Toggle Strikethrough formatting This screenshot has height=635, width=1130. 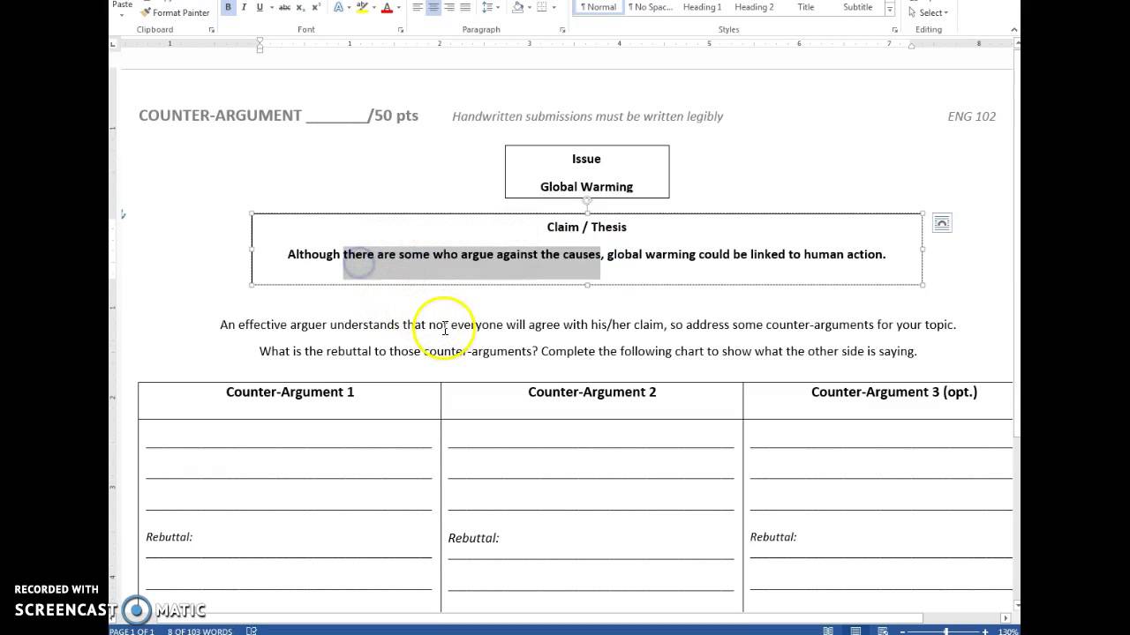284,7
